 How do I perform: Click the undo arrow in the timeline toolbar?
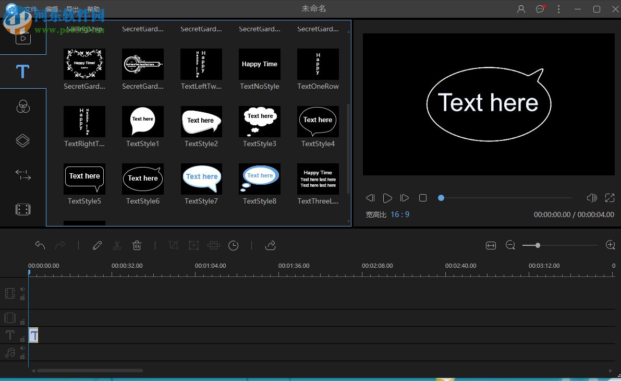[x=40, y=245]
